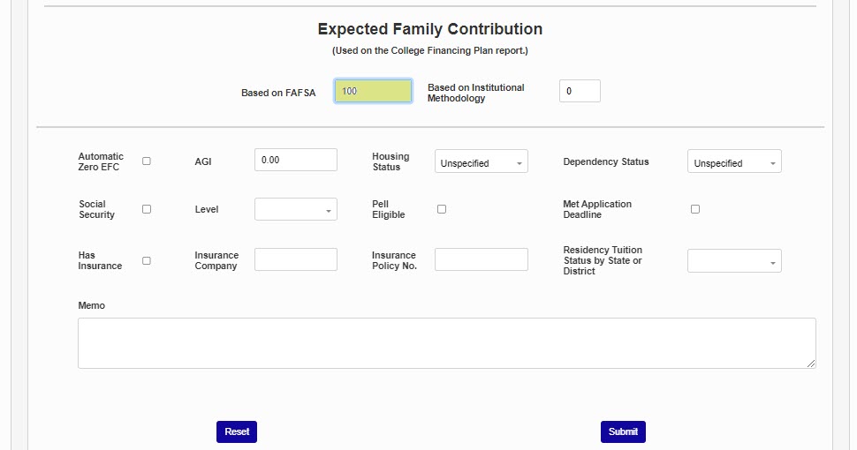Enable the Has Insurance checkbox
857x450 pixels.
point(147,260)
